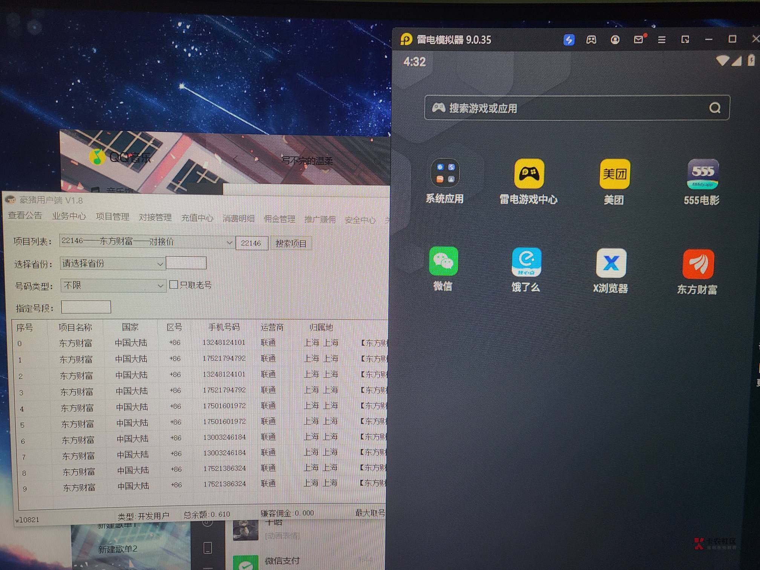This screenshot has width=760, height=570.
Task: Open the 项目管理 menu
Action: click(112, 217)
